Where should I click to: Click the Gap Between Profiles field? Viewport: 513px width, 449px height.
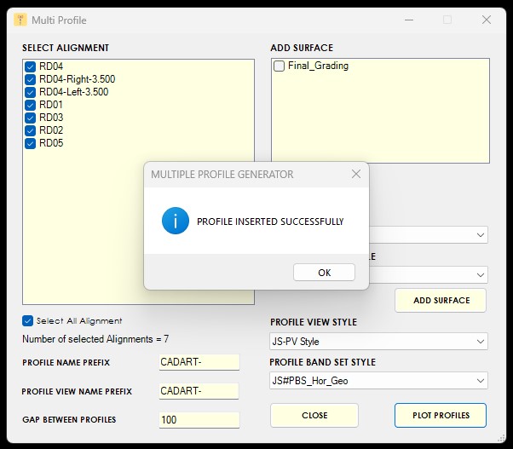[199, 420]
